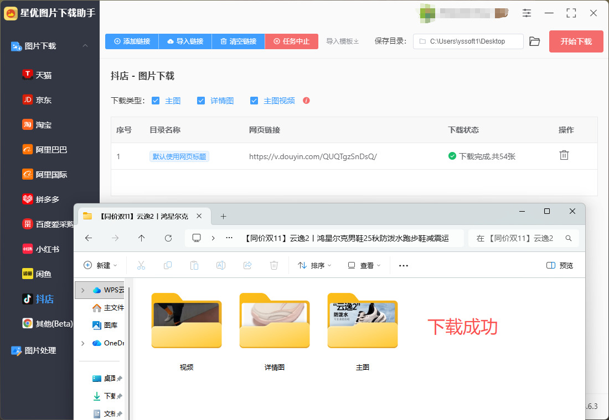Select 图库 in navigation pane
Image resolution: width=609 pixels, height=420 pixels.
pos(105,325)
